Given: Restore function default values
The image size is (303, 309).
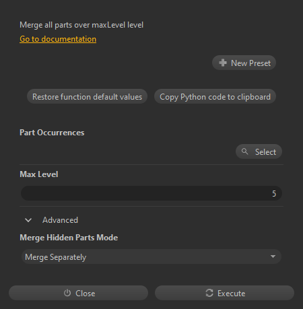Looking at the screenshot, I should (87, 96).
